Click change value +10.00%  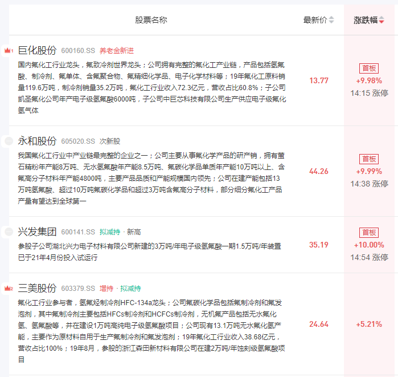coord(369,245)
